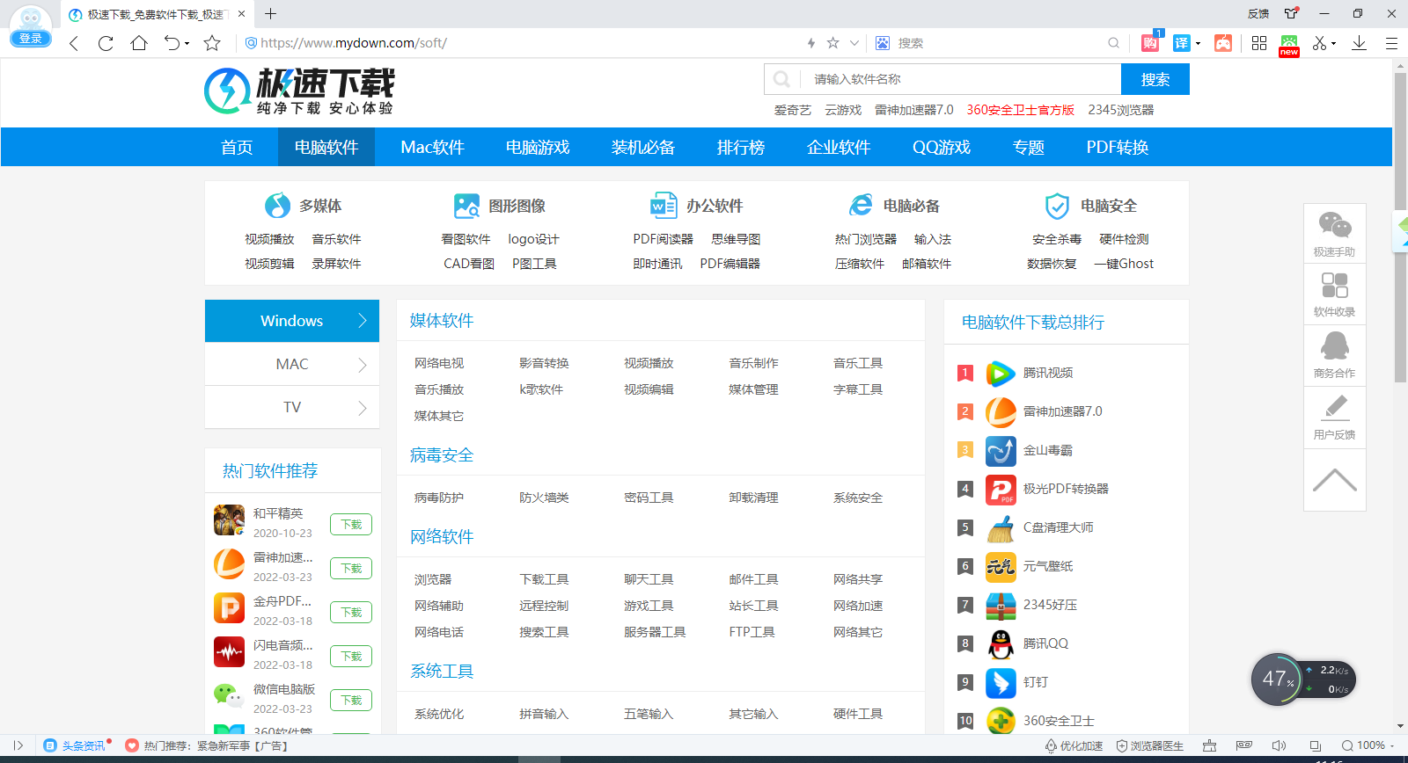
Task: Click the browser back arrow
Action: pyautogui.click(x=74, y=43)
